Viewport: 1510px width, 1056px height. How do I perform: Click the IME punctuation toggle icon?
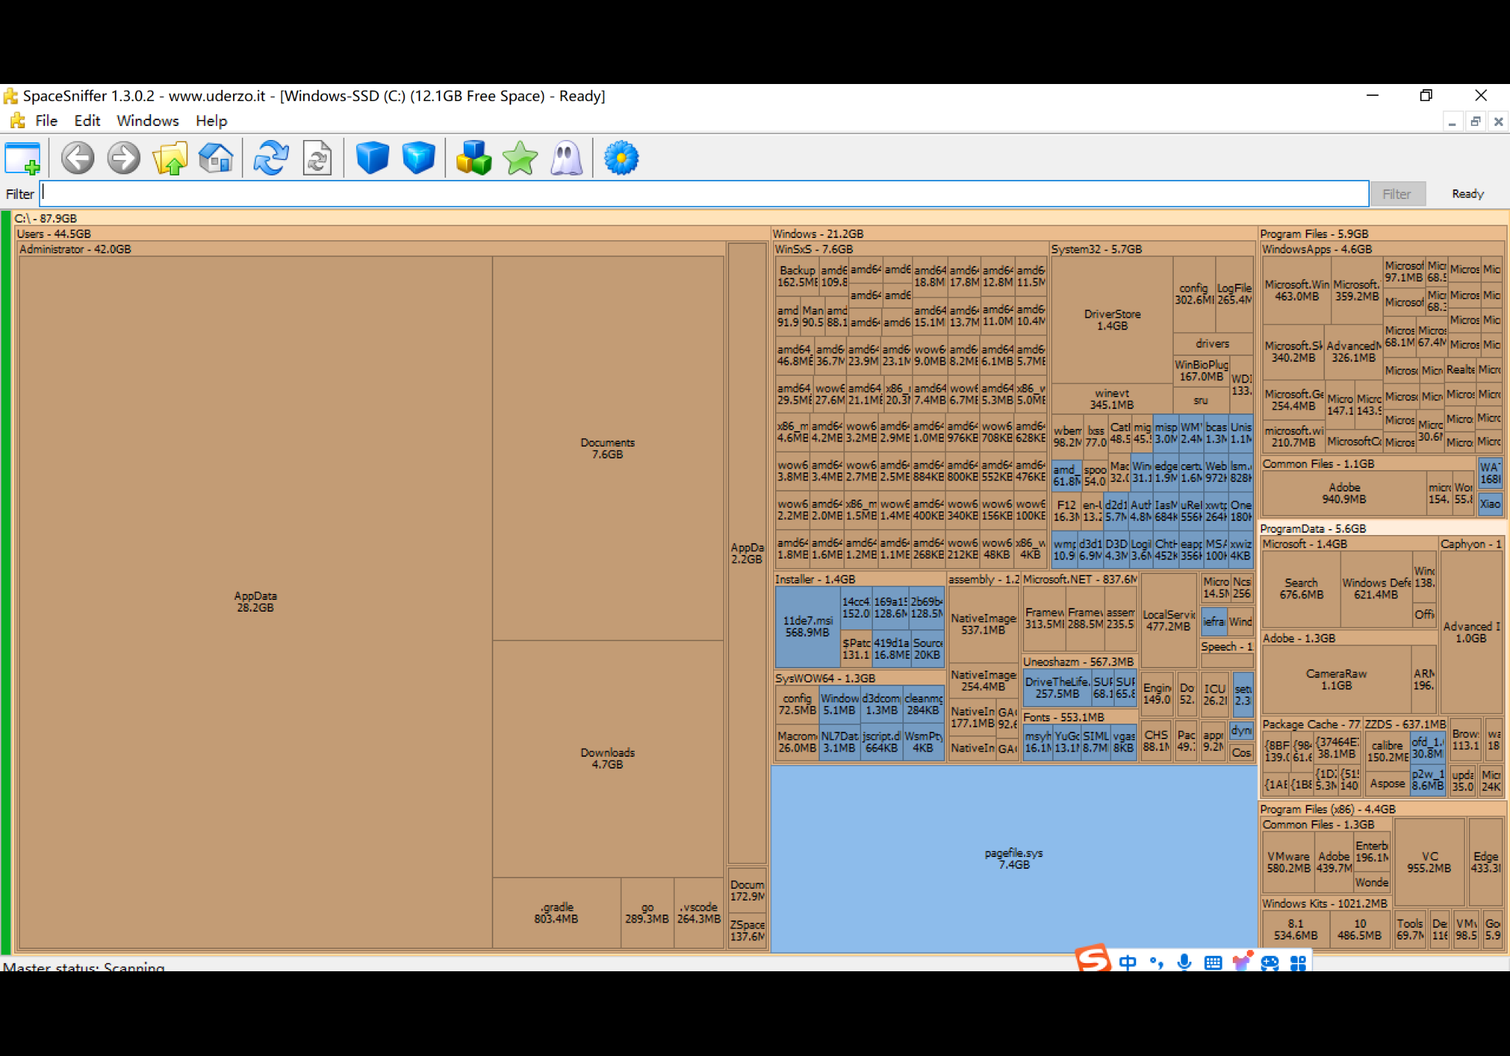pos(1156,962)
